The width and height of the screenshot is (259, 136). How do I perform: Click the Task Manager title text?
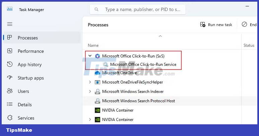coord(31,10)
